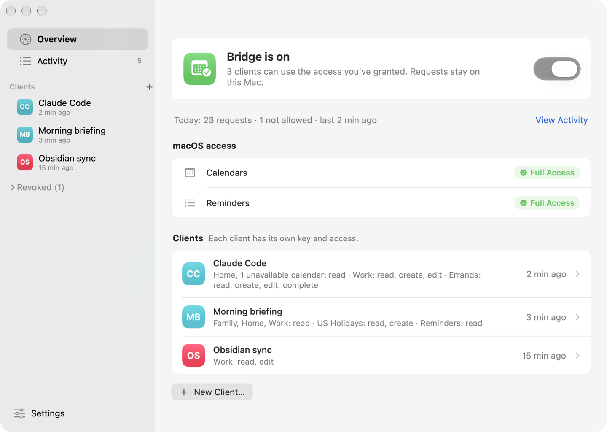Click the New Client... button

click(x=212, y=392)
